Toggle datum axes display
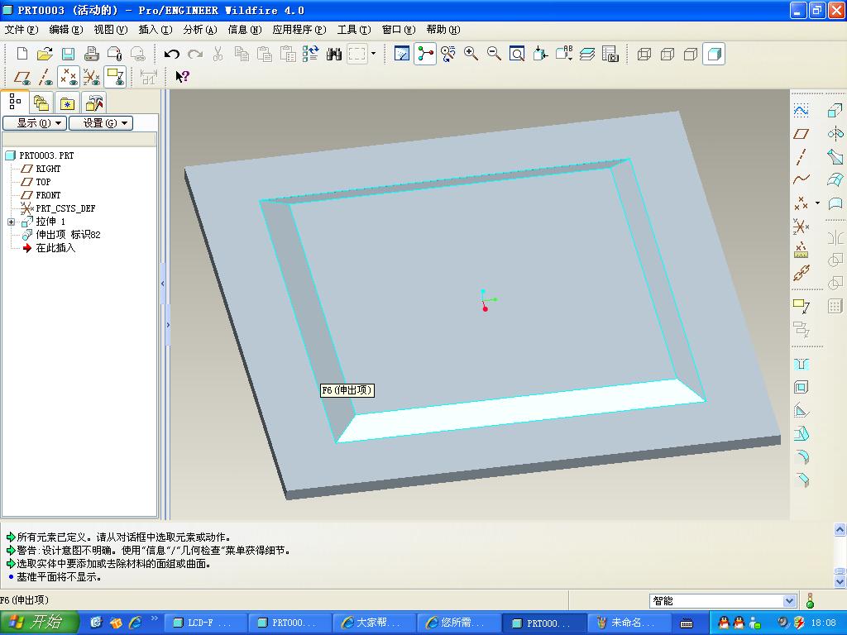Screen dimensions: 847x635 pyautogui.click(x=45, y=77)
